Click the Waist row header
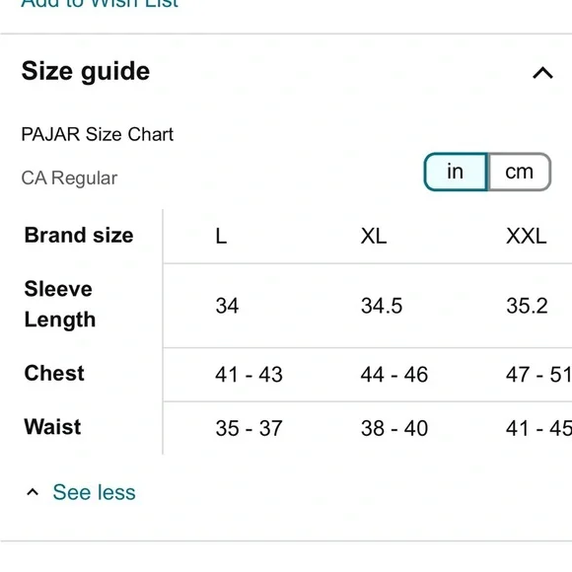The width and height of the screenshot is (572, 572). click(x=52, y=427)
